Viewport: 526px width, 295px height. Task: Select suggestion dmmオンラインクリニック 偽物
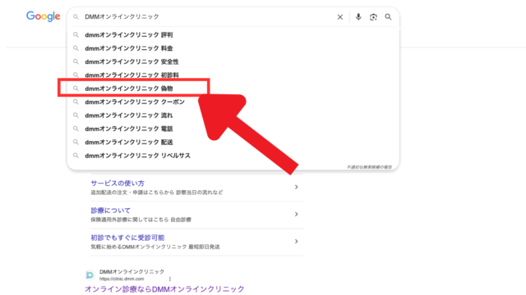[233, 88]
